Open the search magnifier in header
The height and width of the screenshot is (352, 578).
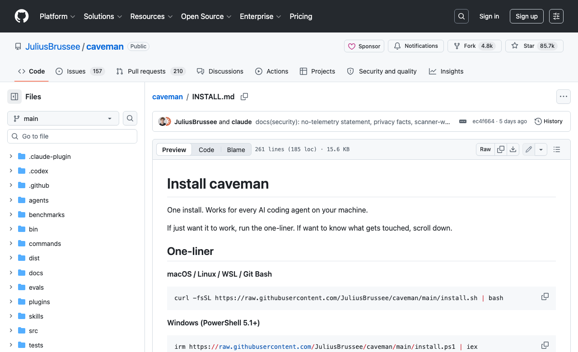pos(461,16)
